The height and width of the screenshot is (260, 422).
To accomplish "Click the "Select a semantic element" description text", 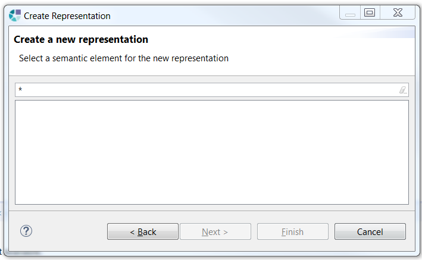I will 124,58.
